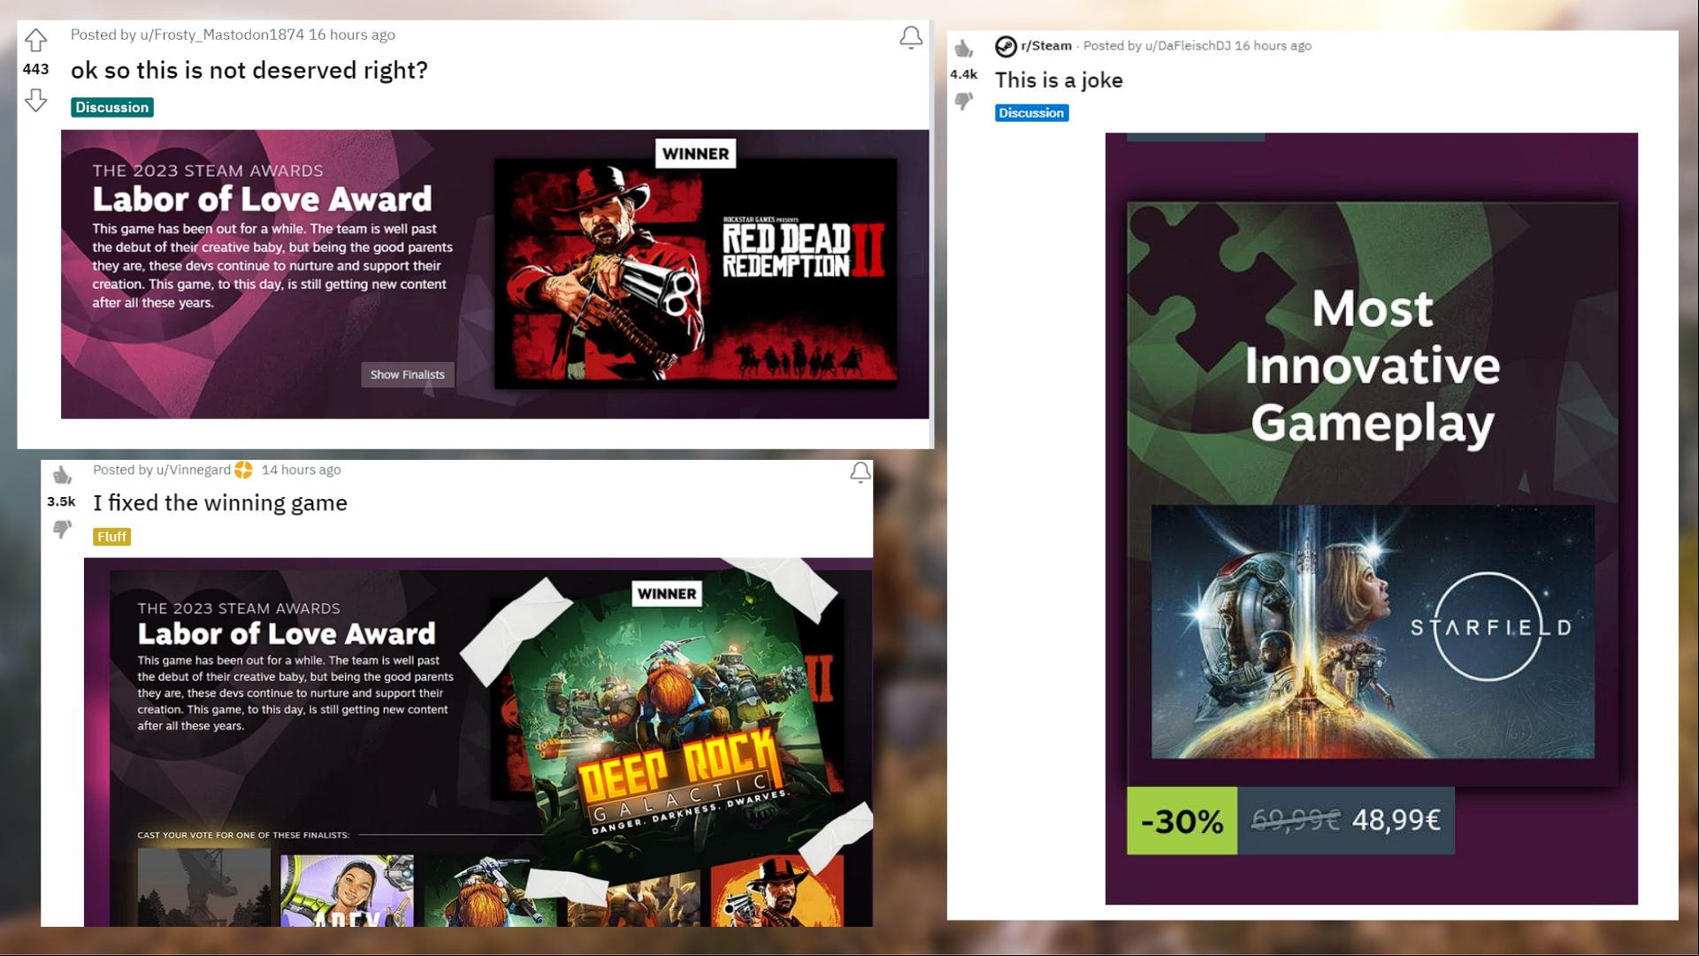Click the Apex Legends finalist thumbnail
Screen dimensions: 1699x956
pos(347,891)
